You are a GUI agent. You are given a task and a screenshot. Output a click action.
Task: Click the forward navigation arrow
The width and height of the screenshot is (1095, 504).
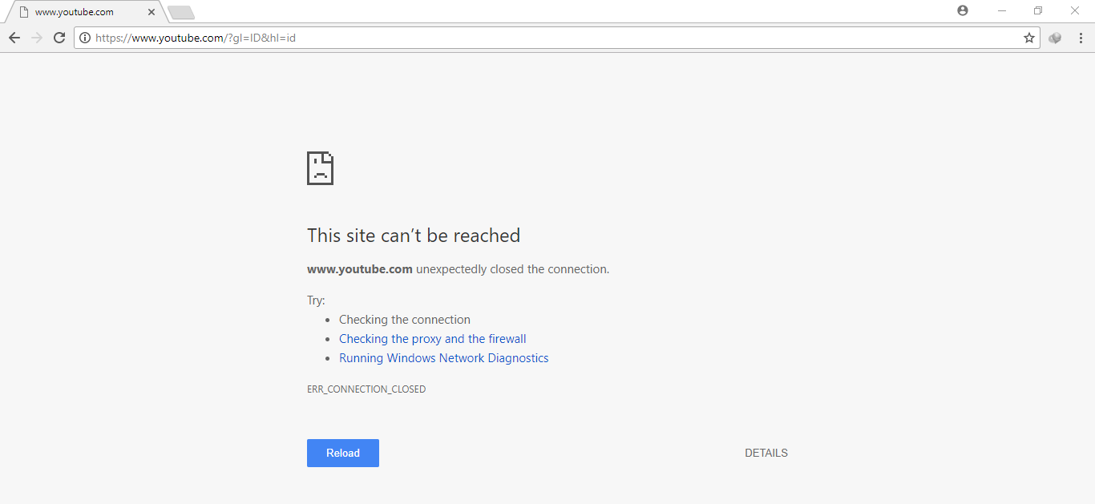(37, 38)
